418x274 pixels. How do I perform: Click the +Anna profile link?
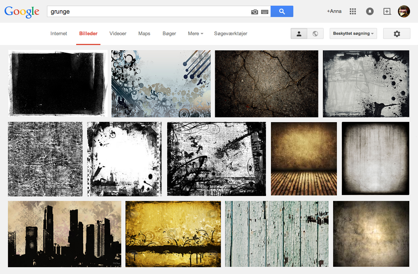pos(334,11)
